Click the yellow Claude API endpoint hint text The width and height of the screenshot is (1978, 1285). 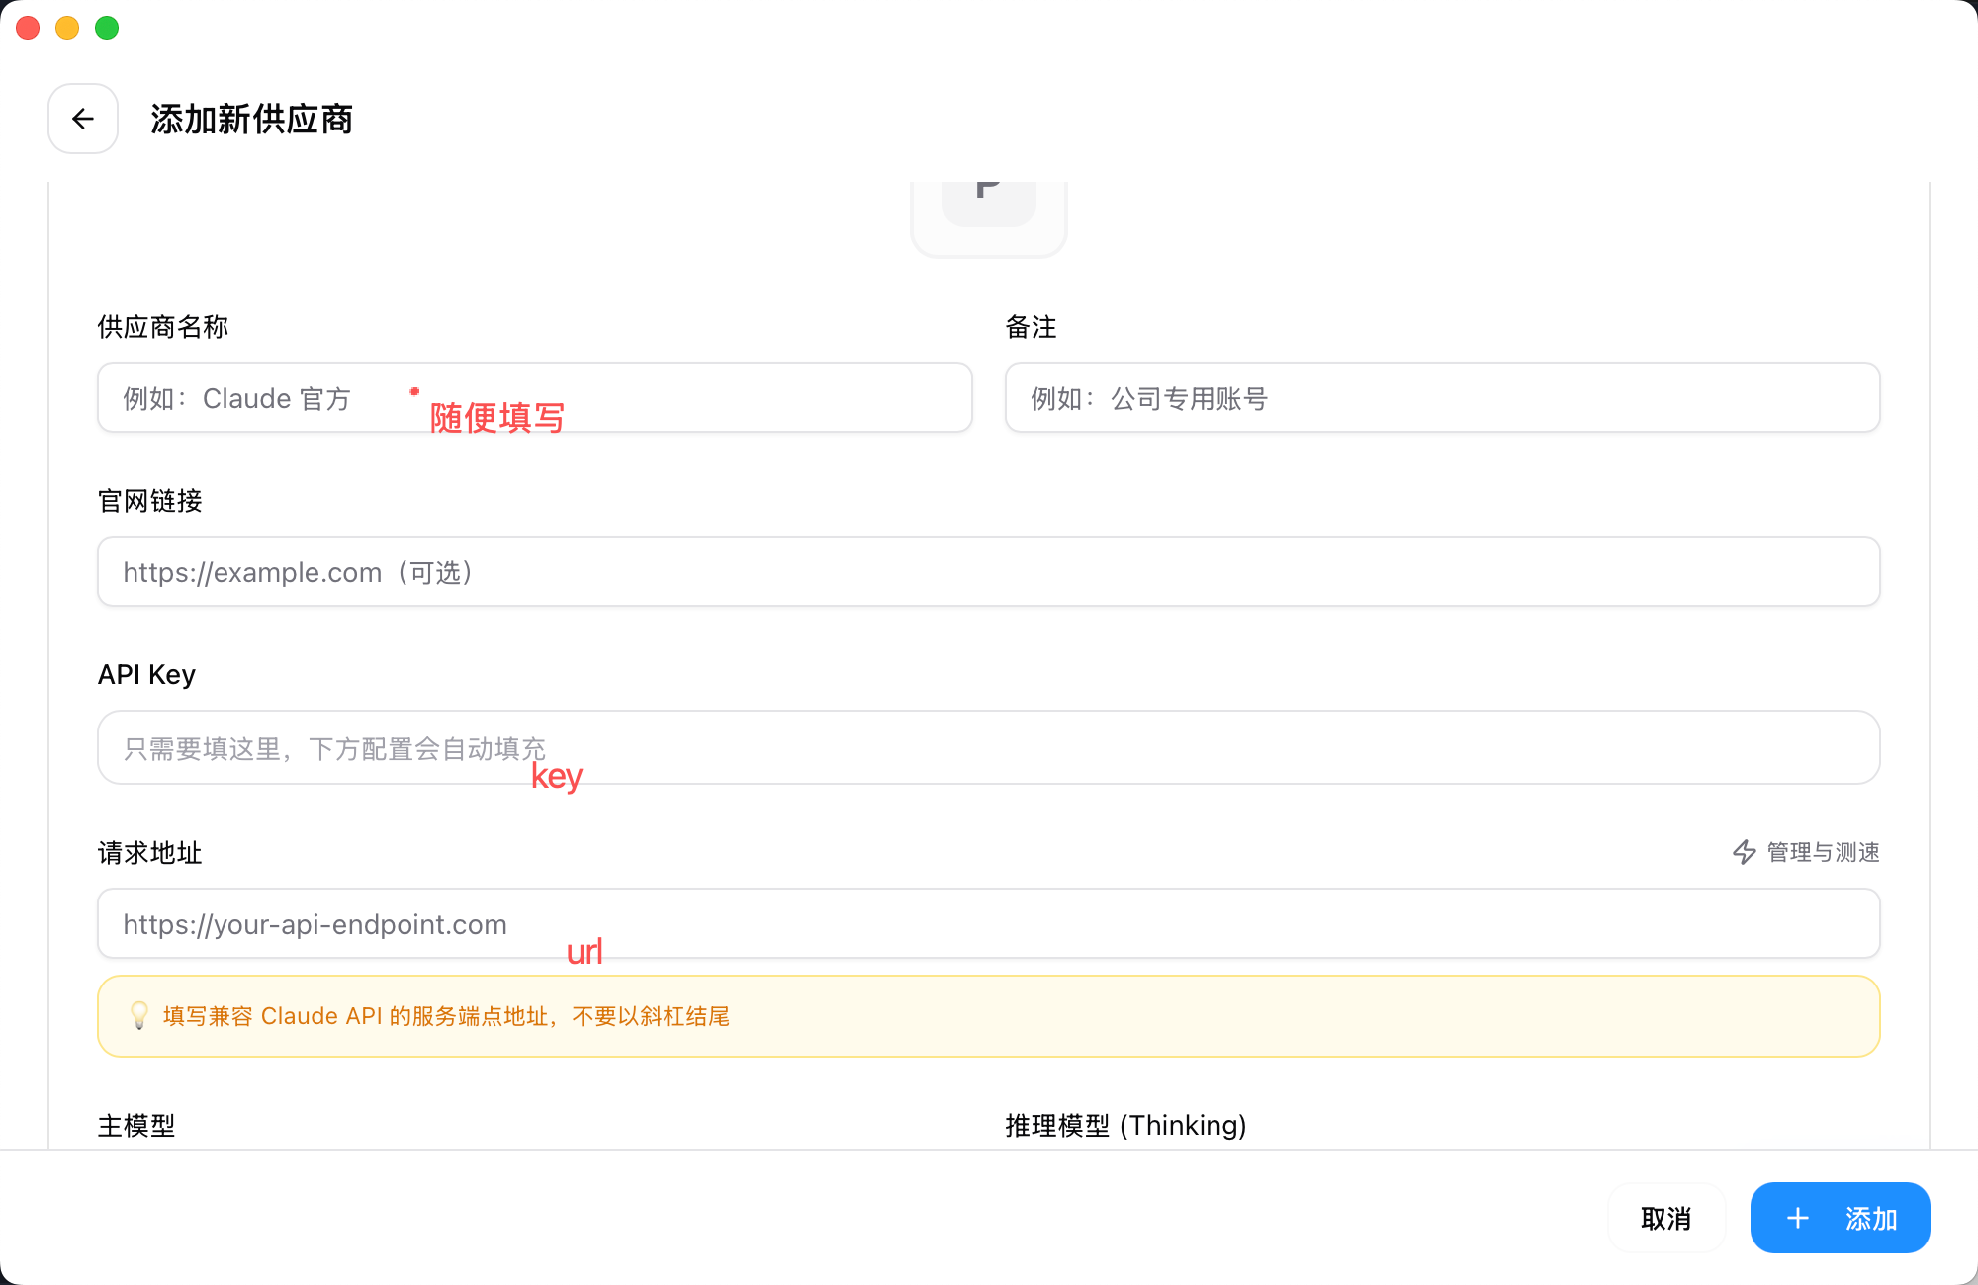446,1016
